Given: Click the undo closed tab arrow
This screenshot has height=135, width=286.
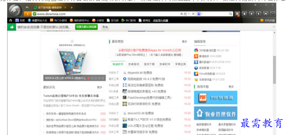Looking at the screenshot, I should coord(27,7).
